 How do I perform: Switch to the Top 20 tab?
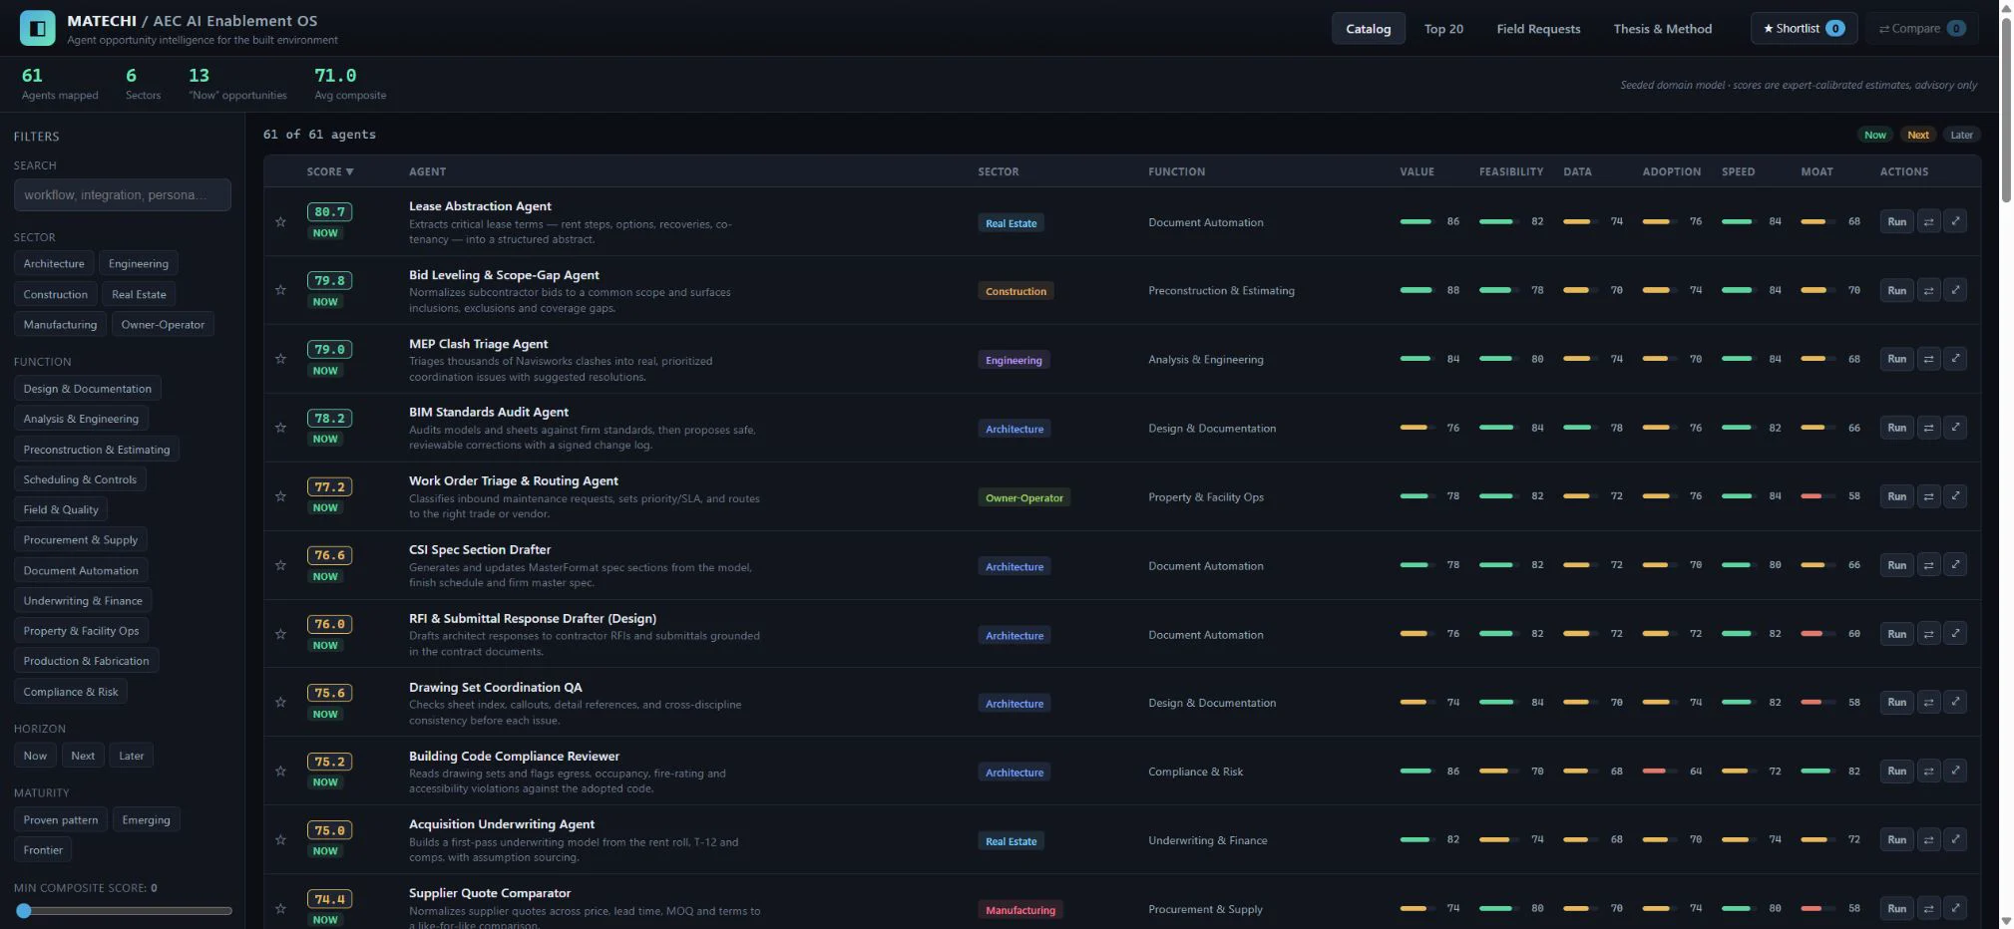coord(1443,28)
